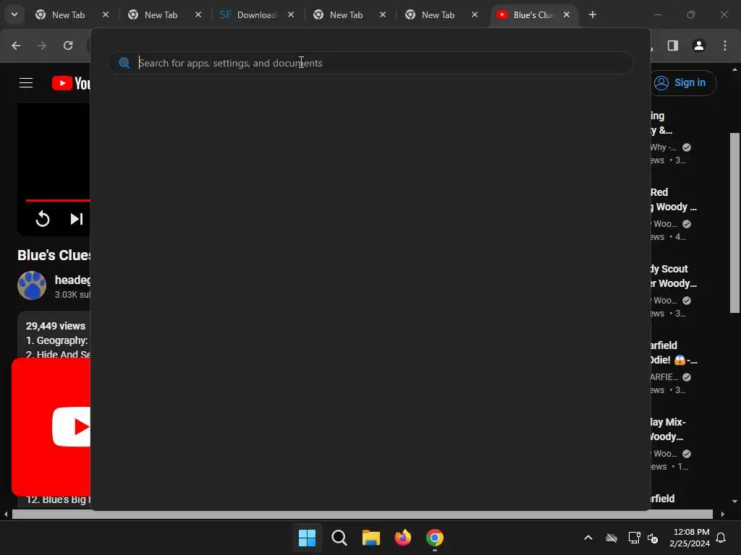Click the large YouTube logo overlay thumbnail

coord(51,426)
